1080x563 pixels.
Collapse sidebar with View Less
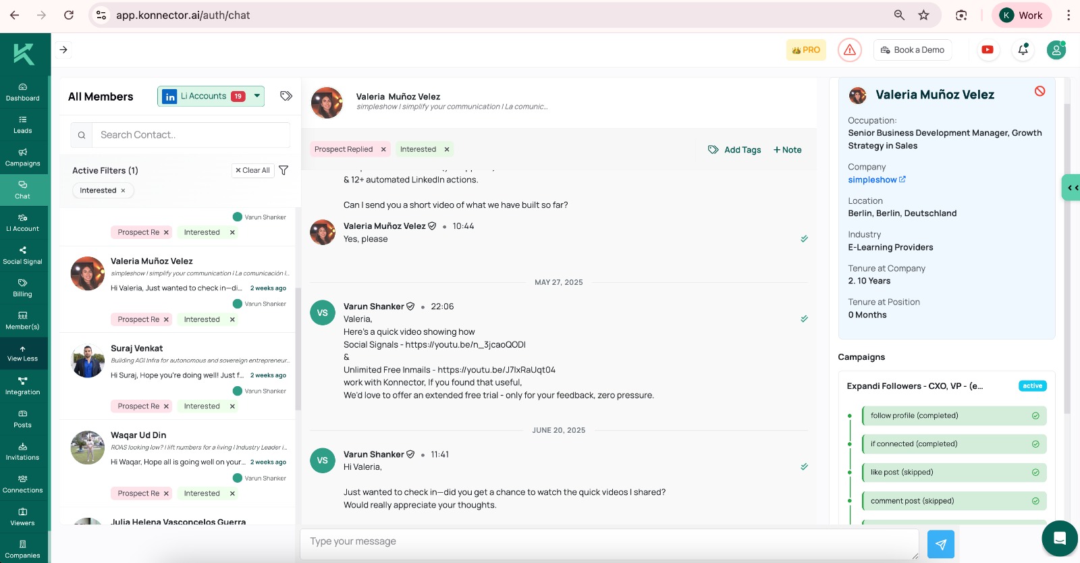[23, 353]
